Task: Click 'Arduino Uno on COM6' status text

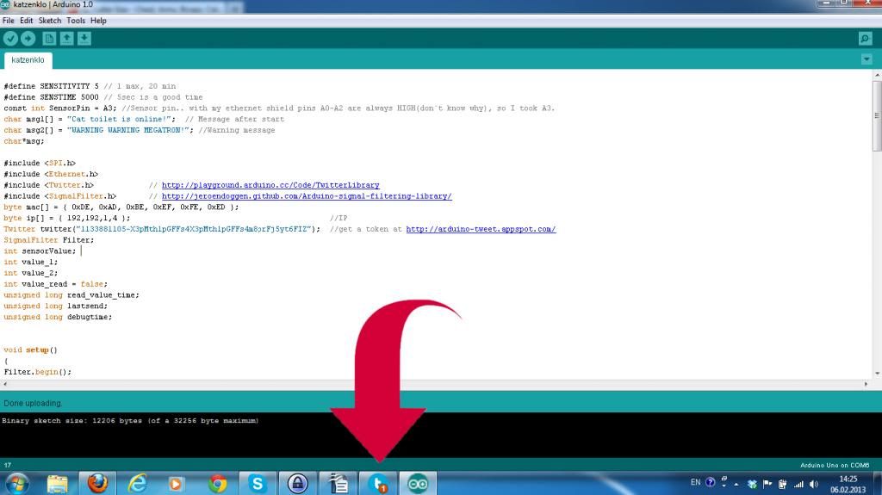Action: click(x=835, y=465)
